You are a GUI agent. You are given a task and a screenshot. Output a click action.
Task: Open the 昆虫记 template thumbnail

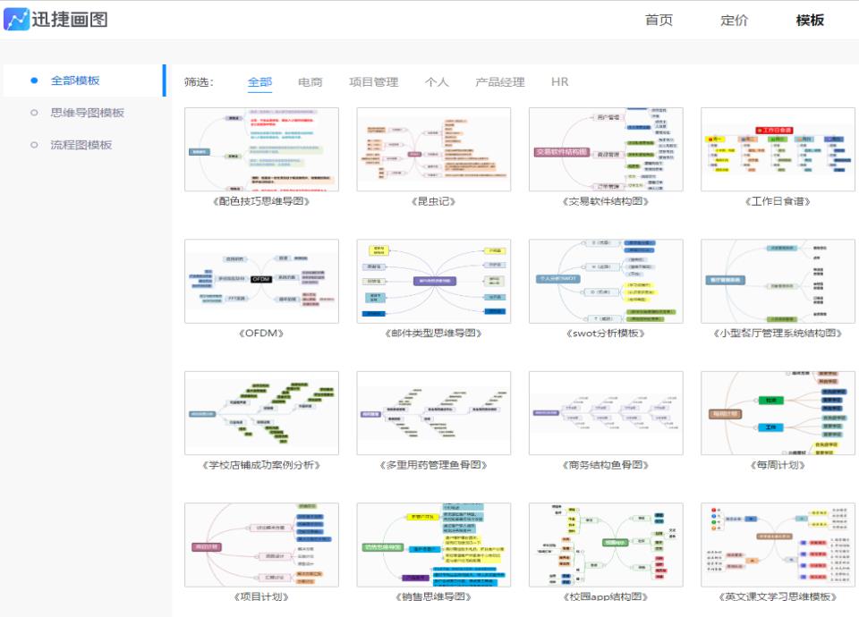point(433,149)
